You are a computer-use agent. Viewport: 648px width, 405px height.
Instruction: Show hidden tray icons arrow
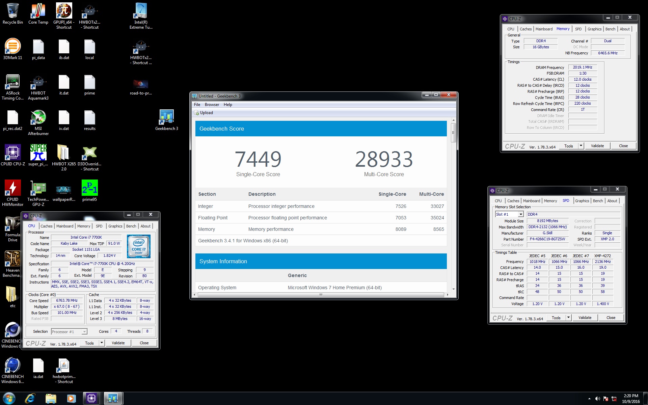(x=589, y=399)
